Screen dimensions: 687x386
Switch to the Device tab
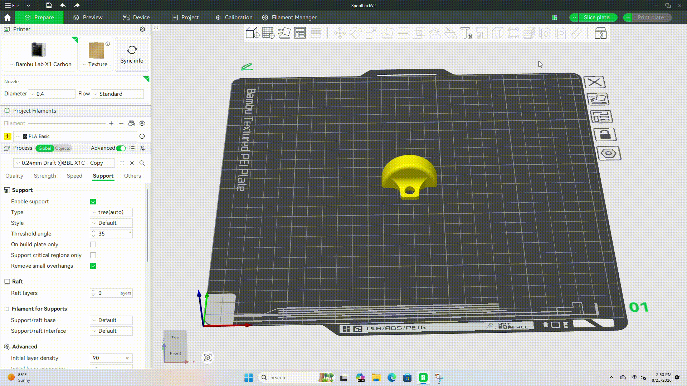[x=136, y=18]
